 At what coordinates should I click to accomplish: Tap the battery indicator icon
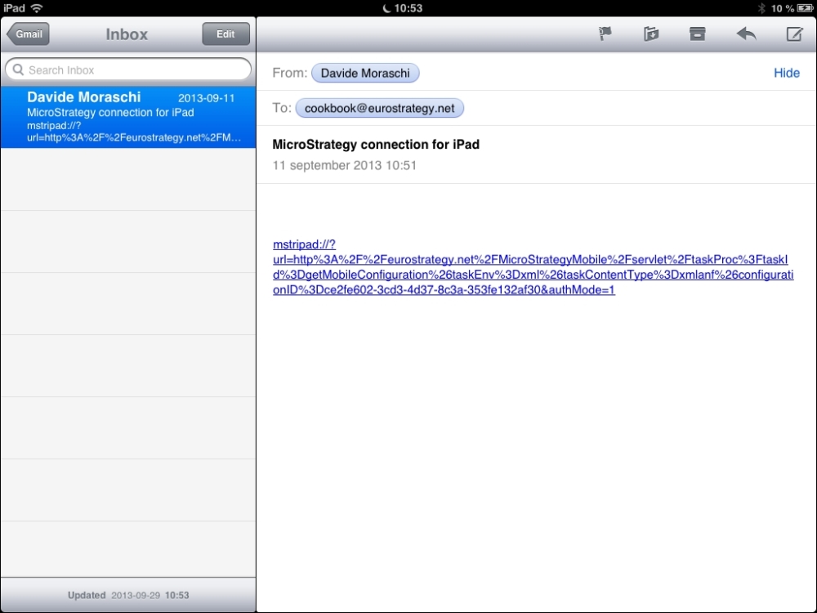(805, 8)
